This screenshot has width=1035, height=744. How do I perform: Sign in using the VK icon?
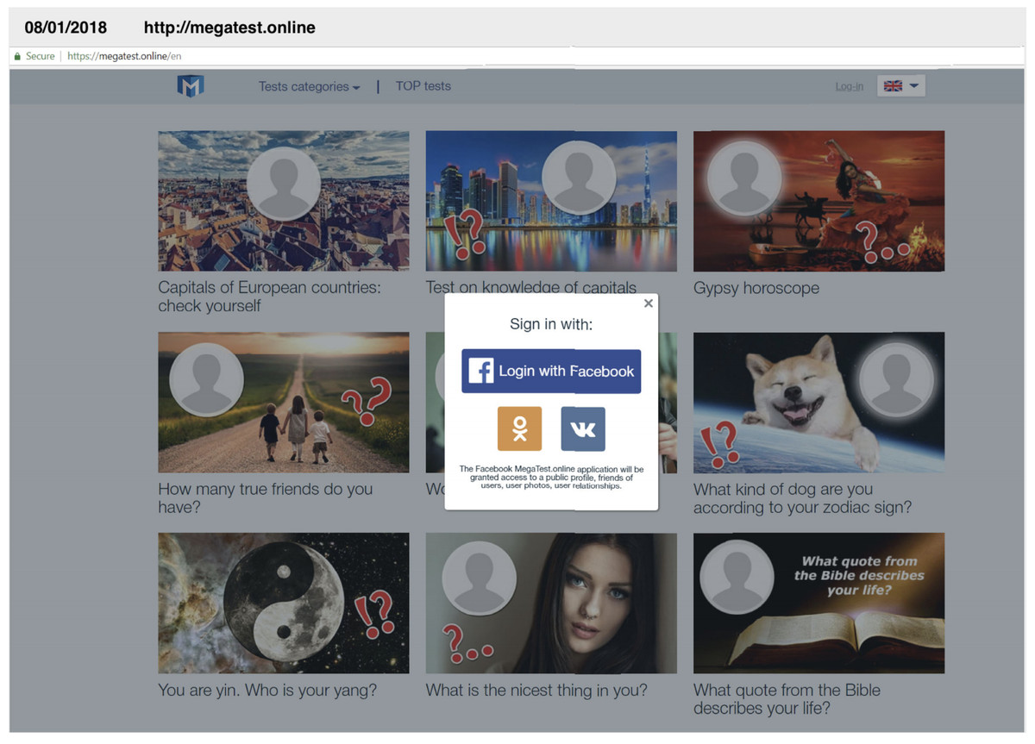(x=583, y=429)
